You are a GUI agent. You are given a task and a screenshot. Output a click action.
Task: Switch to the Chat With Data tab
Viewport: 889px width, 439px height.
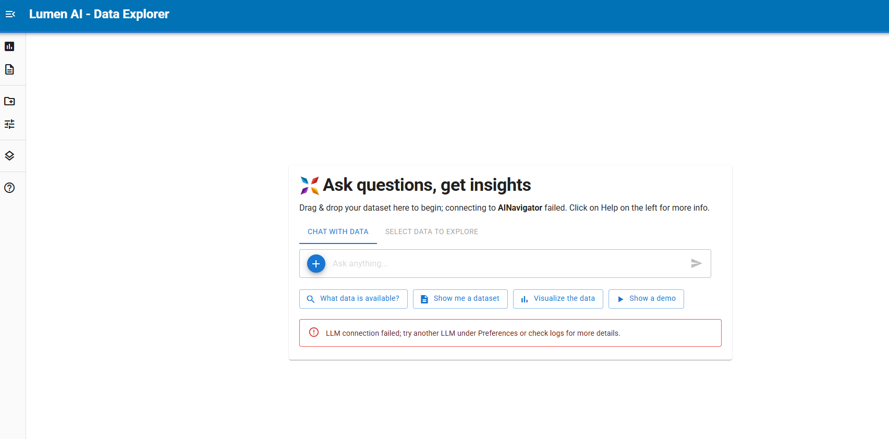click(x=338, y=231)
